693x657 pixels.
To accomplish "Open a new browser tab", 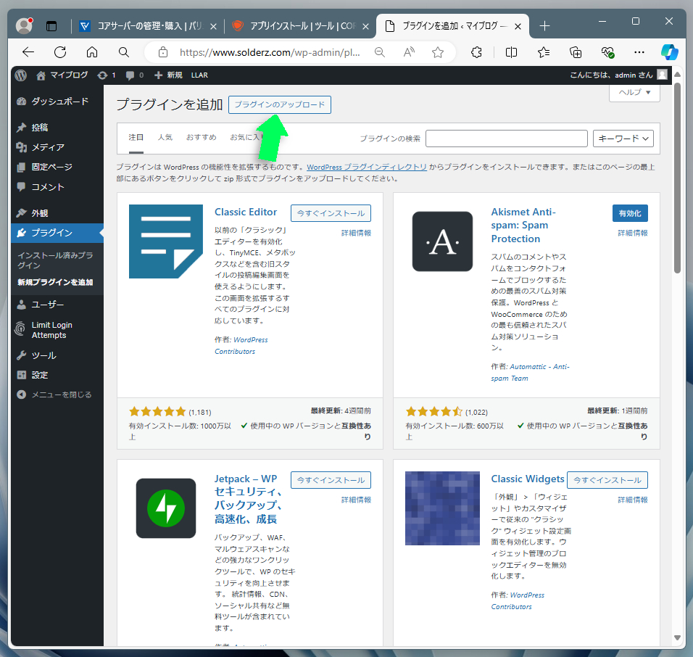I will pyautogui.click(x=544, y=26).
